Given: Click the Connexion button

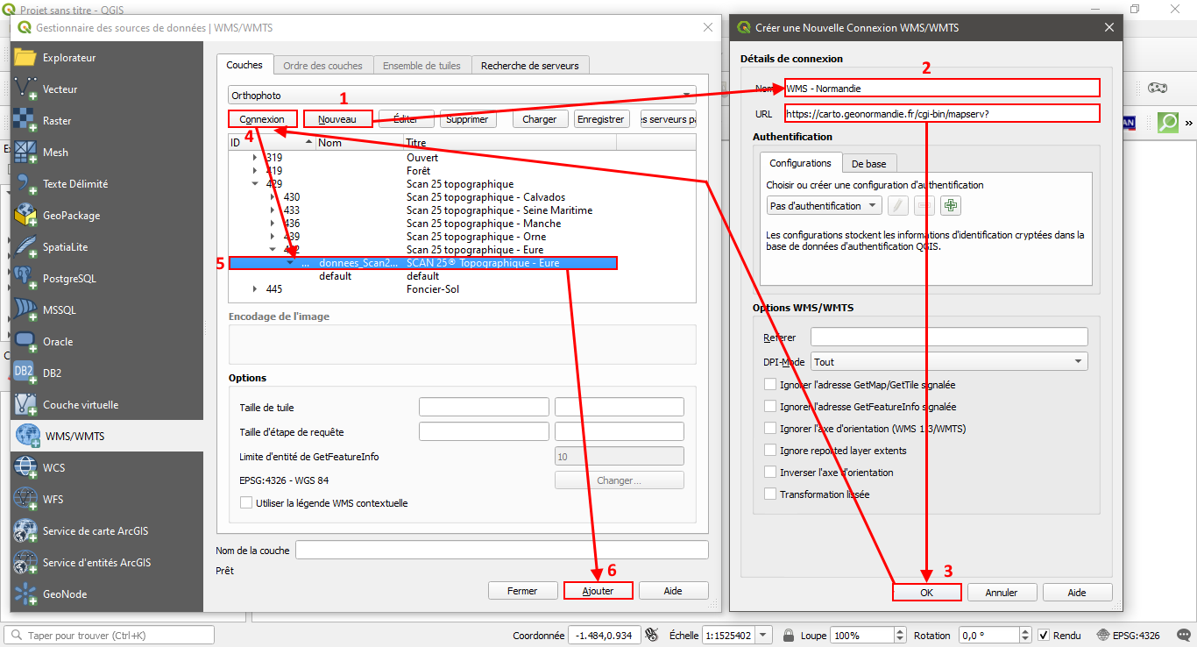Looking at the screenshot, I should pos(262,119).
